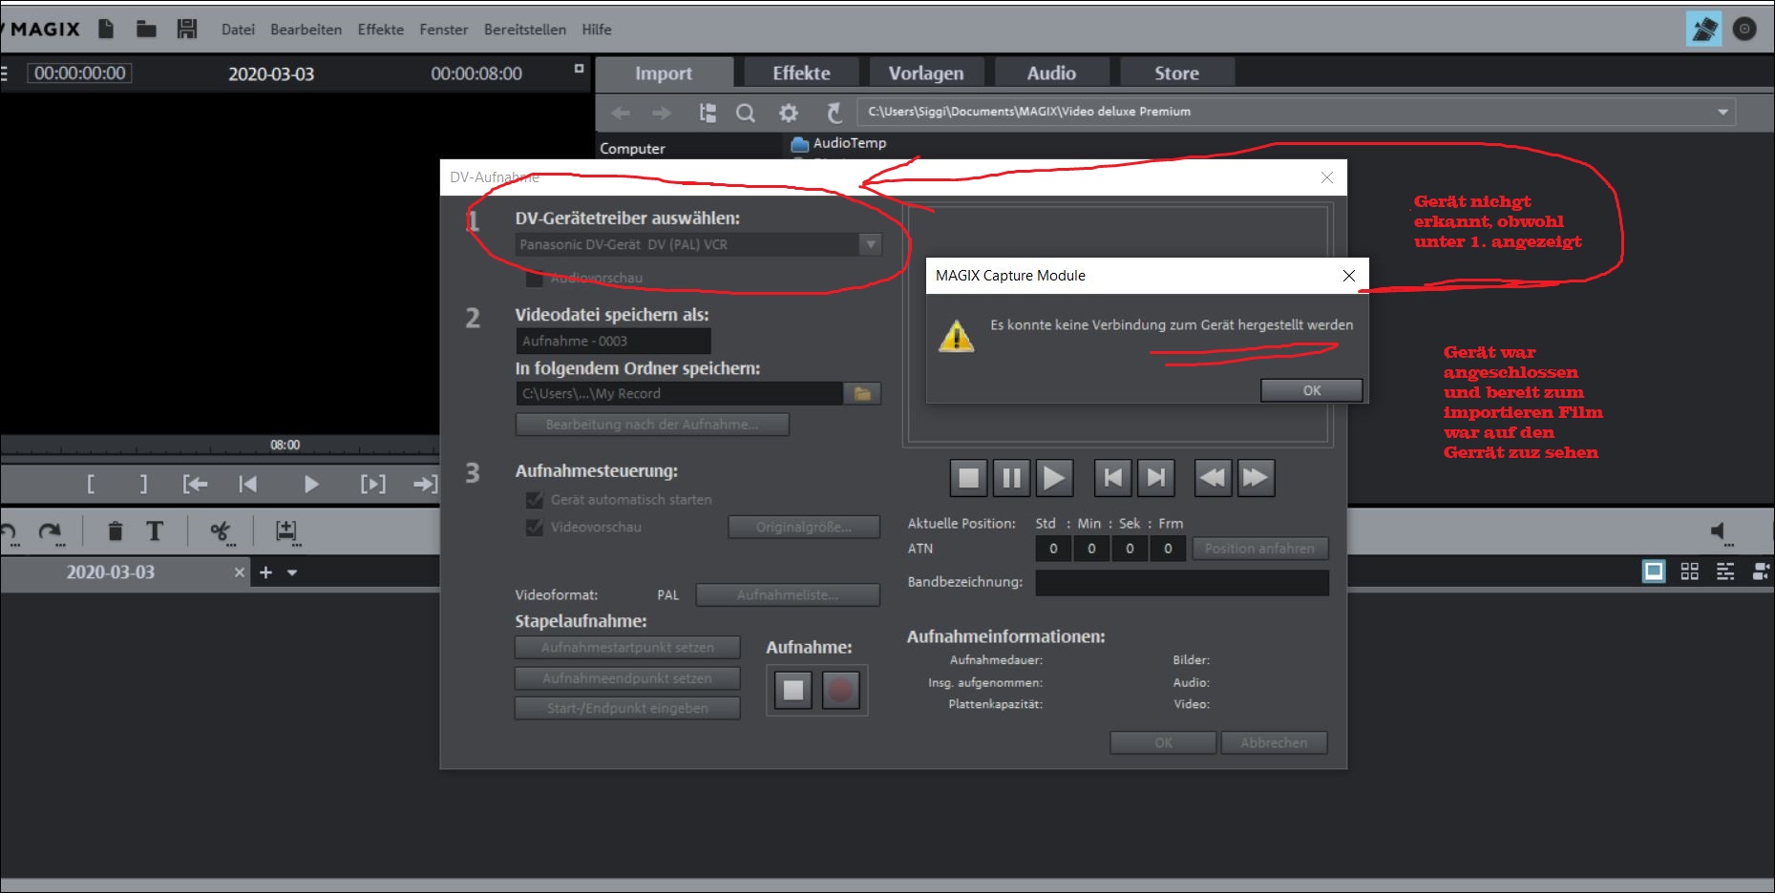Create a new project via the page icon
Viewport: 1775px width, 893px height.
click(x=106, y=29)
